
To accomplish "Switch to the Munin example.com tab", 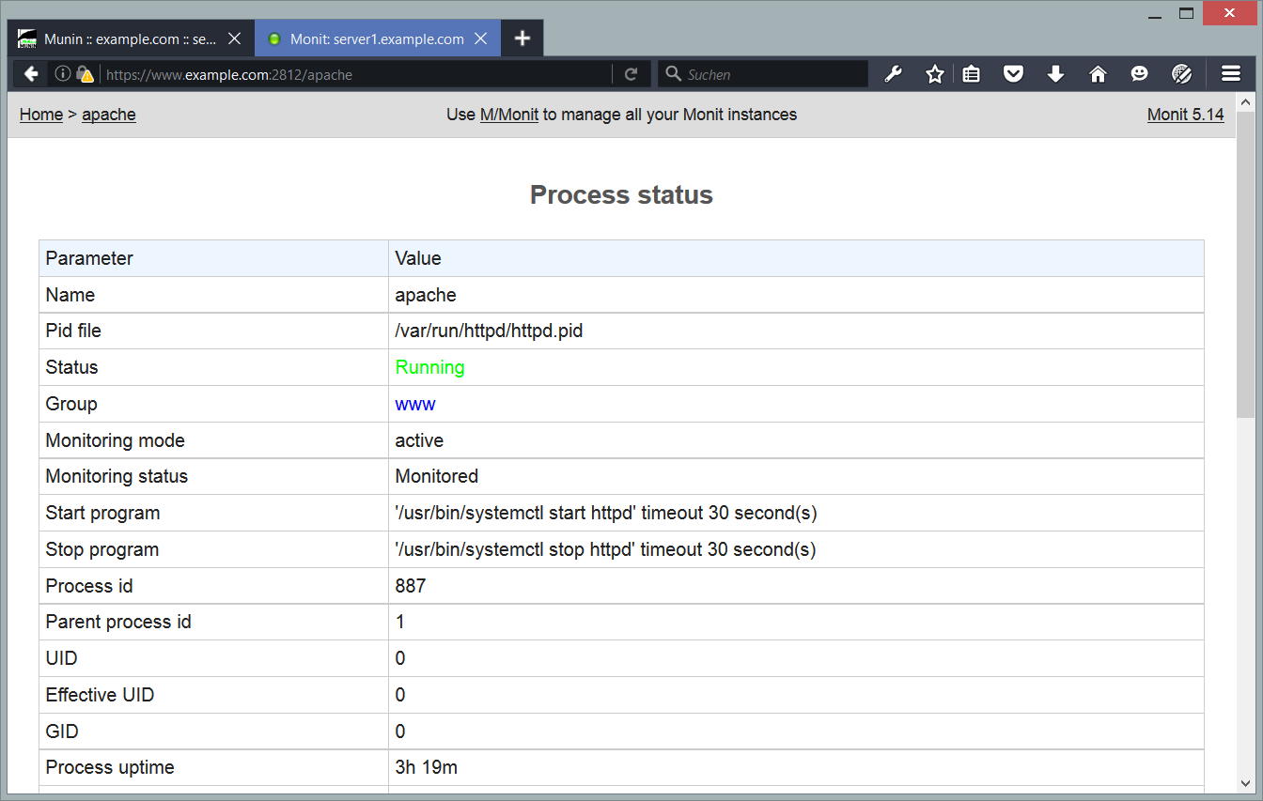I will pos(131,39).
